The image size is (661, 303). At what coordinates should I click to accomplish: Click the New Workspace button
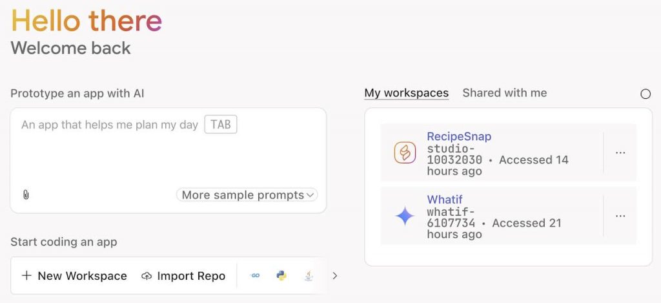[74, 276]
